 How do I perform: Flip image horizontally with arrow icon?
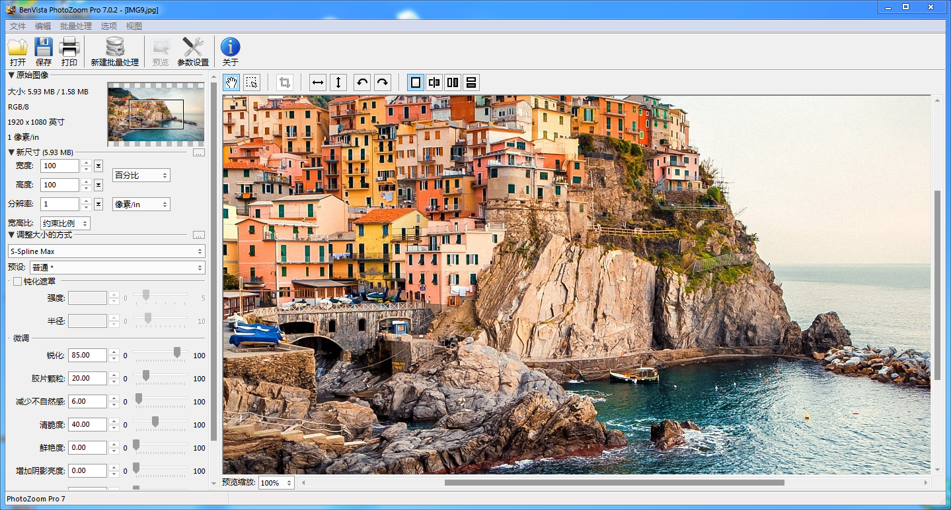[318, 82]
